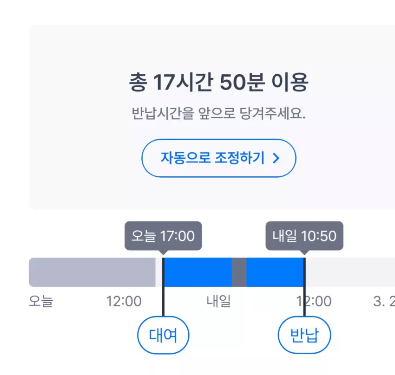Click the 총 17시간 50분 이용 heading
The width and height of the screenshot is (395, 375).
click(219, 82)
